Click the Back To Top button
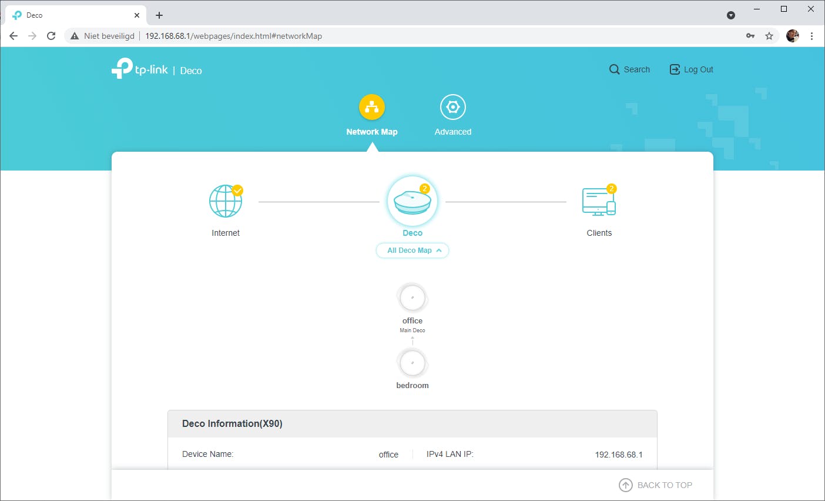 (x=656, y=485)
